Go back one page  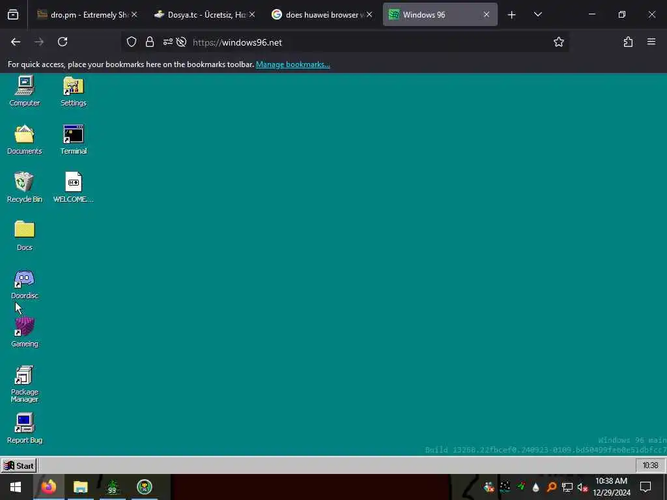pos(16,42)
